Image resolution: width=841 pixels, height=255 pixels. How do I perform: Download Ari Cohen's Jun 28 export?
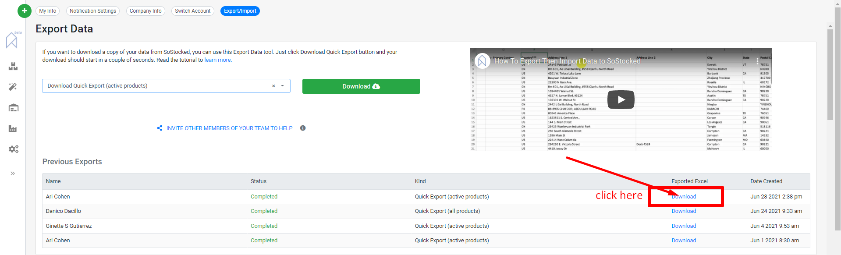tap(684, 197)
